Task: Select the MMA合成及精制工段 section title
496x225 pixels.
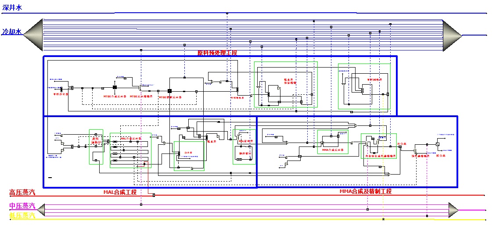Action: 366,191
